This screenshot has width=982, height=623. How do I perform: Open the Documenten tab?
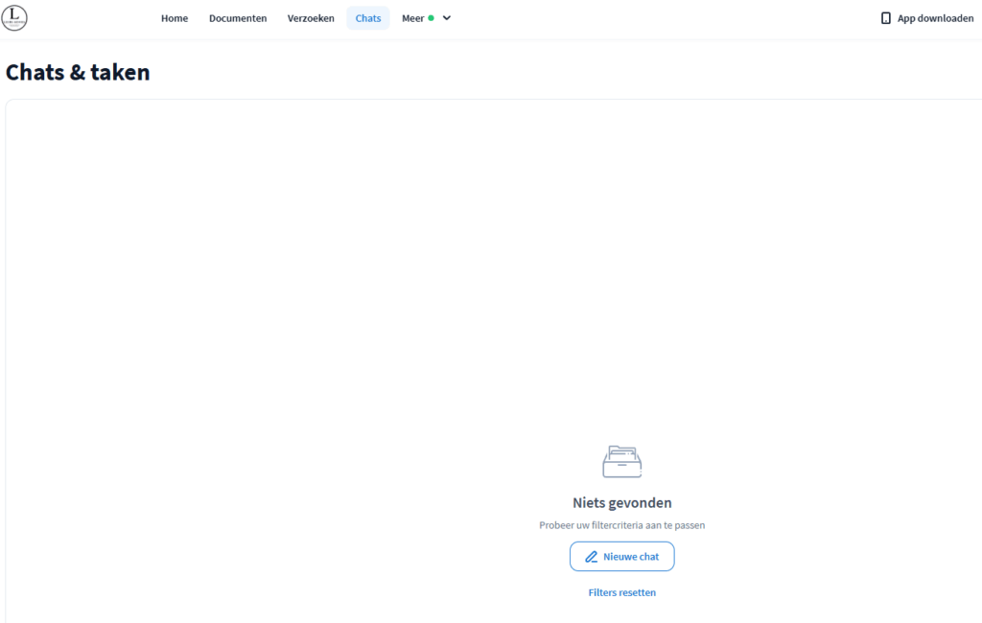[x=238, y=18]
